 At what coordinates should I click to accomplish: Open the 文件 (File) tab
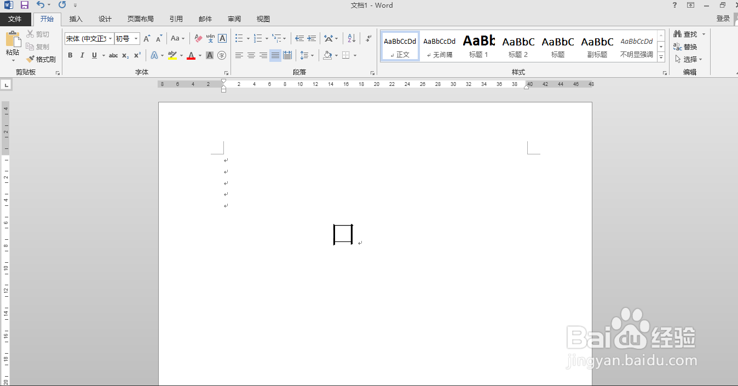pos(15,19)
